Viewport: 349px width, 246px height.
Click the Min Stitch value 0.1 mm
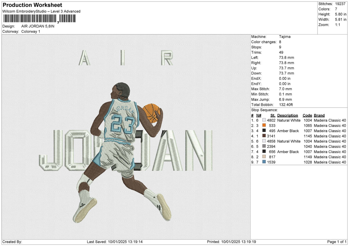(285, 94)
